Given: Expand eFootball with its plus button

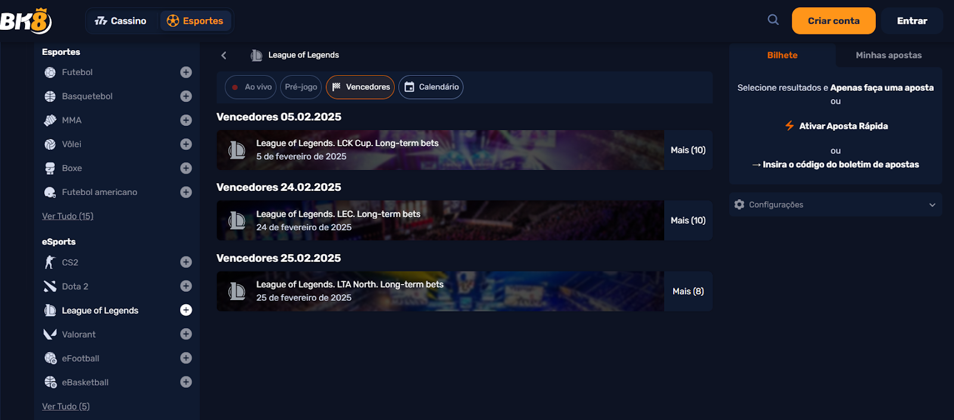Looking at the screenshot, I should click(x=186, y=358).
